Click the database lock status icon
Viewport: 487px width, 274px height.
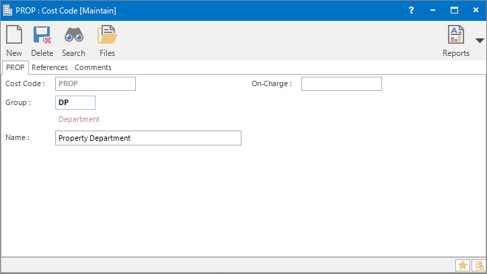(478, 265)
